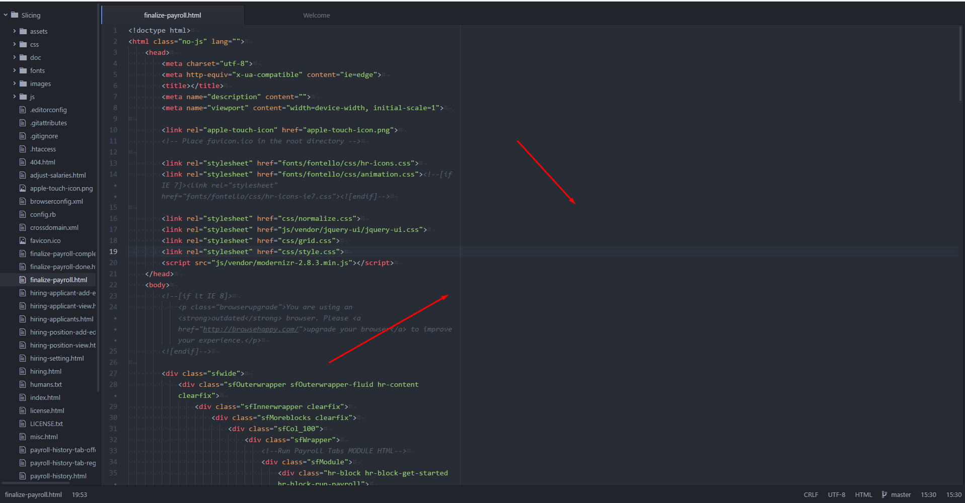Open the HTML grammar selector
Image resolution: width=965 pixels, height=503 pixels.
[x=864, y=494]
